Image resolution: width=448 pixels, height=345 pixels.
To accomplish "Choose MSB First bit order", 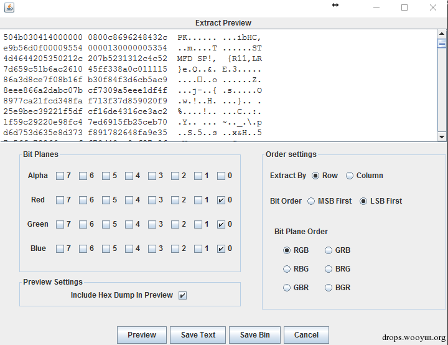I will [311, 201].
